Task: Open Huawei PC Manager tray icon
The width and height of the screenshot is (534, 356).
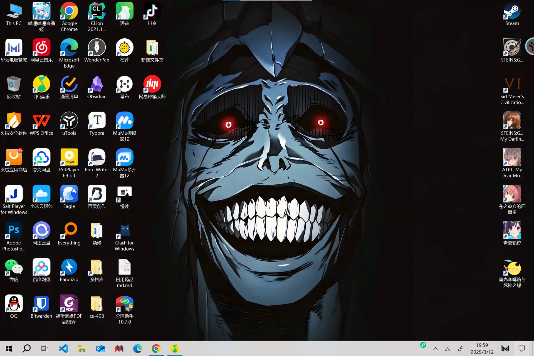Action: 505,348
